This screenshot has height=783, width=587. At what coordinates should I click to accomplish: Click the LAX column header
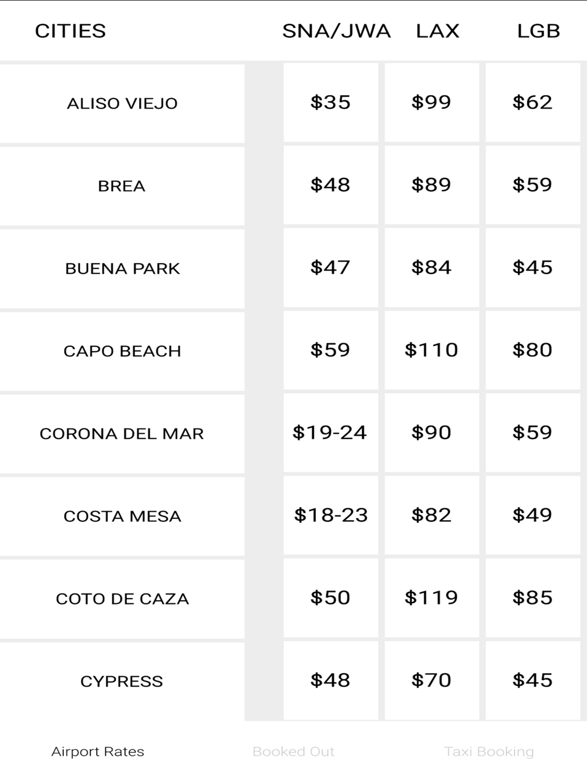(x=437, y=31)
